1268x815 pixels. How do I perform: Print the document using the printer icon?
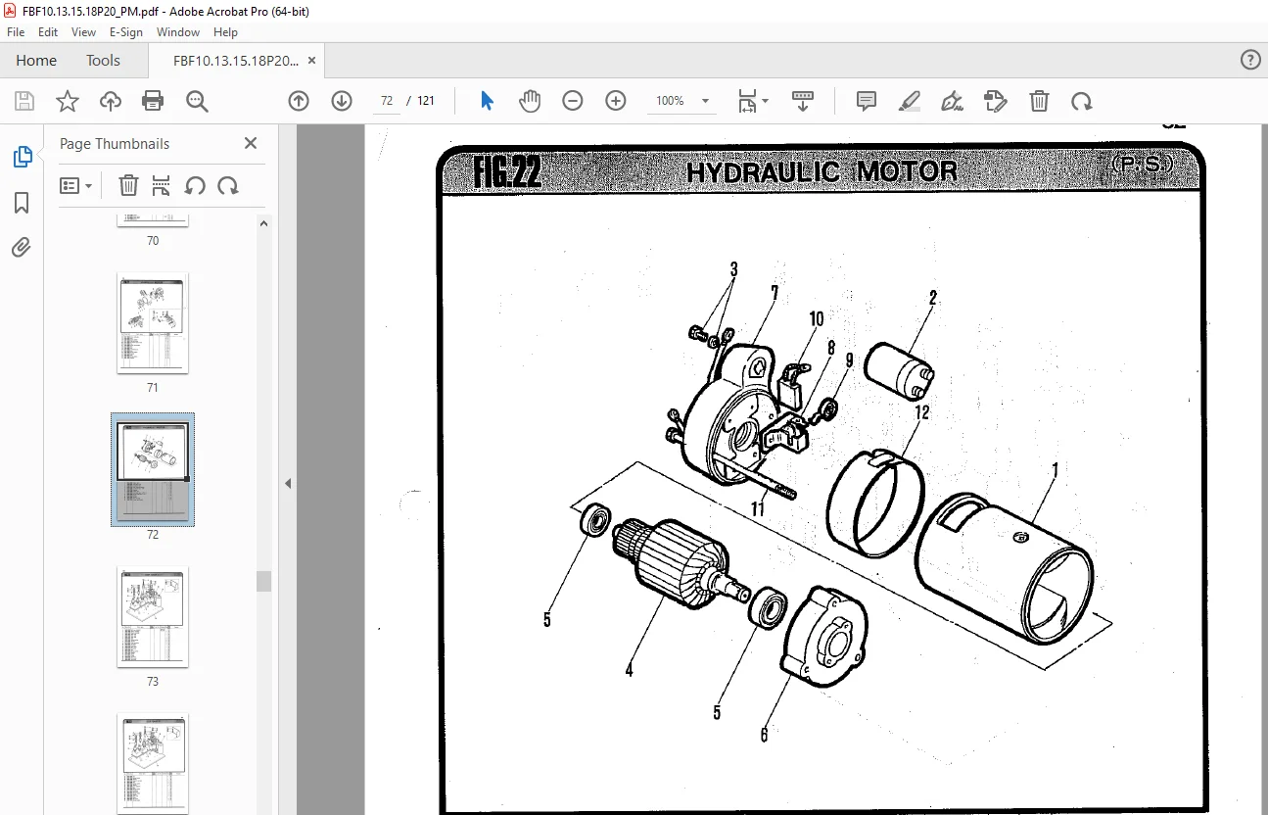(x=153, y=101)
